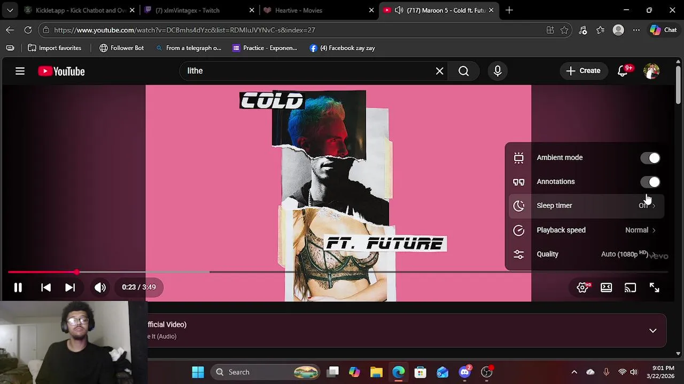684x384 pixels.
Task: Skip to the previous video
Action: click(x=46, y=287)
